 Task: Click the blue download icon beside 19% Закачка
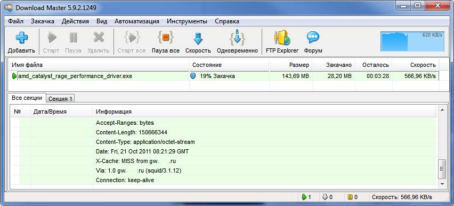click(193, 76)
